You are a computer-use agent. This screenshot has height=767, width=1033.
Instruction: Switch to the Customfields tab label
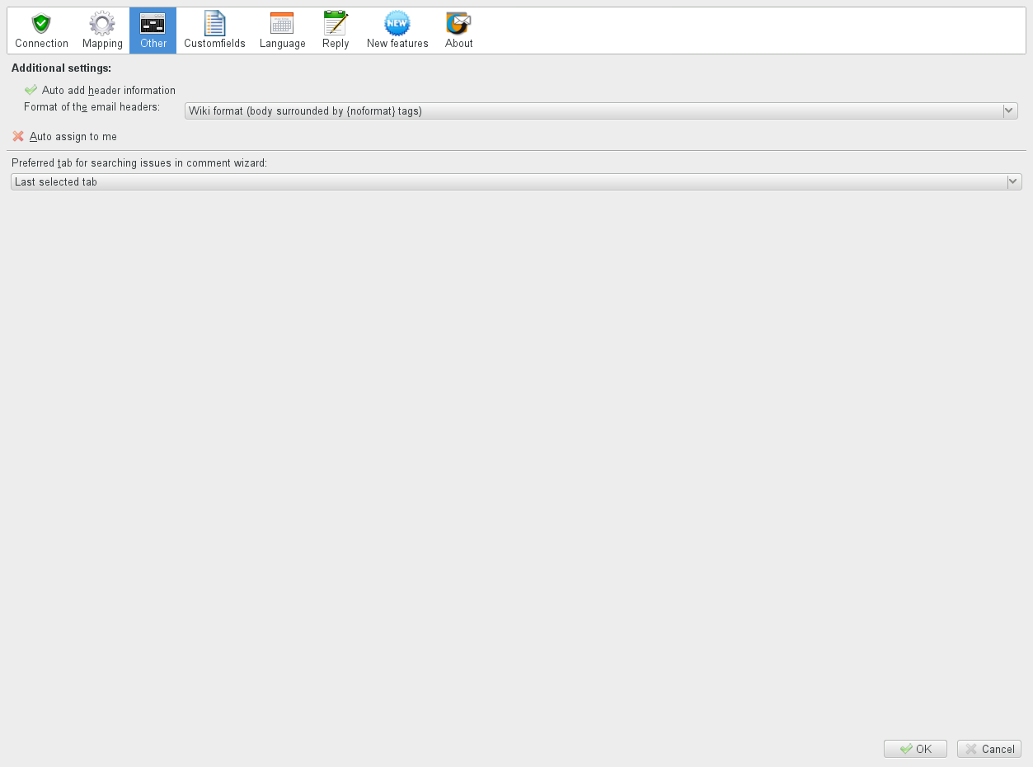pos(214,44)
